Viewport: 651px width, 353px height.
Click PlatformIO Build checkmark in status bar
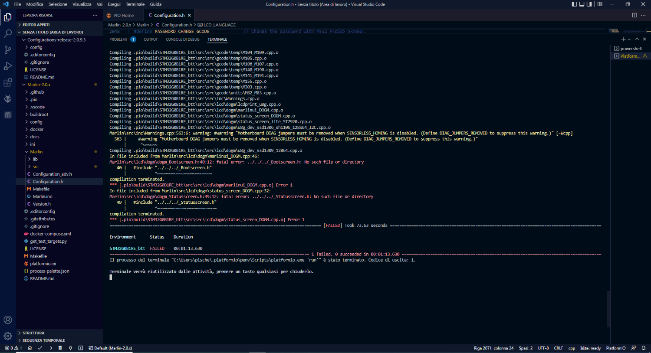click(40, 348)
